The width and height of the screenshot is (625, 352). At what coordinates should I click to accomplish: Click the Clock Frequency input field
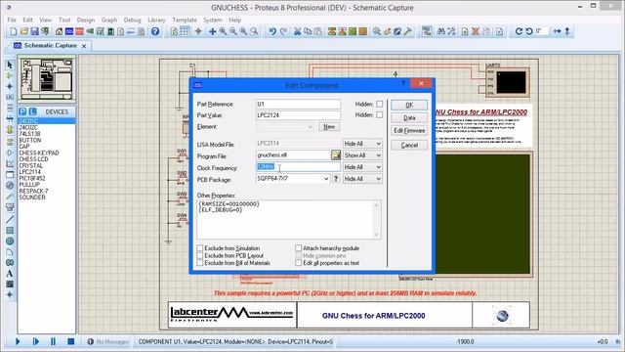[298, 167]
